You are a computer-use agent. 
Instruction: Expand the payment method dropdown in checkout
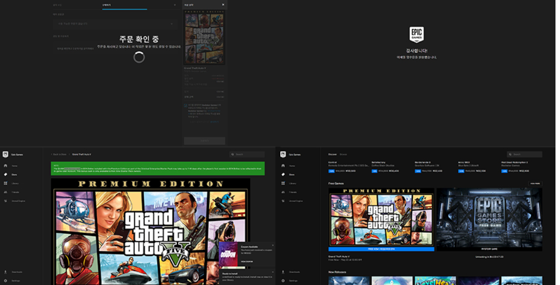(115, 24)
